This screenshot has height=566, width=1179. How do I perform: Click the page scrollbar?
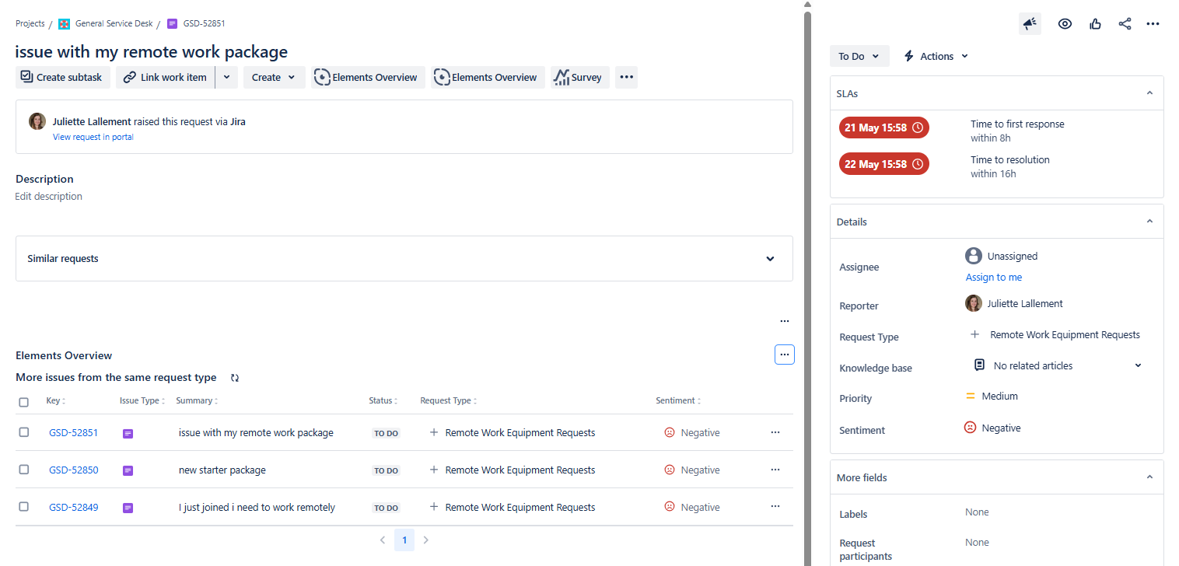coord(807,233)
